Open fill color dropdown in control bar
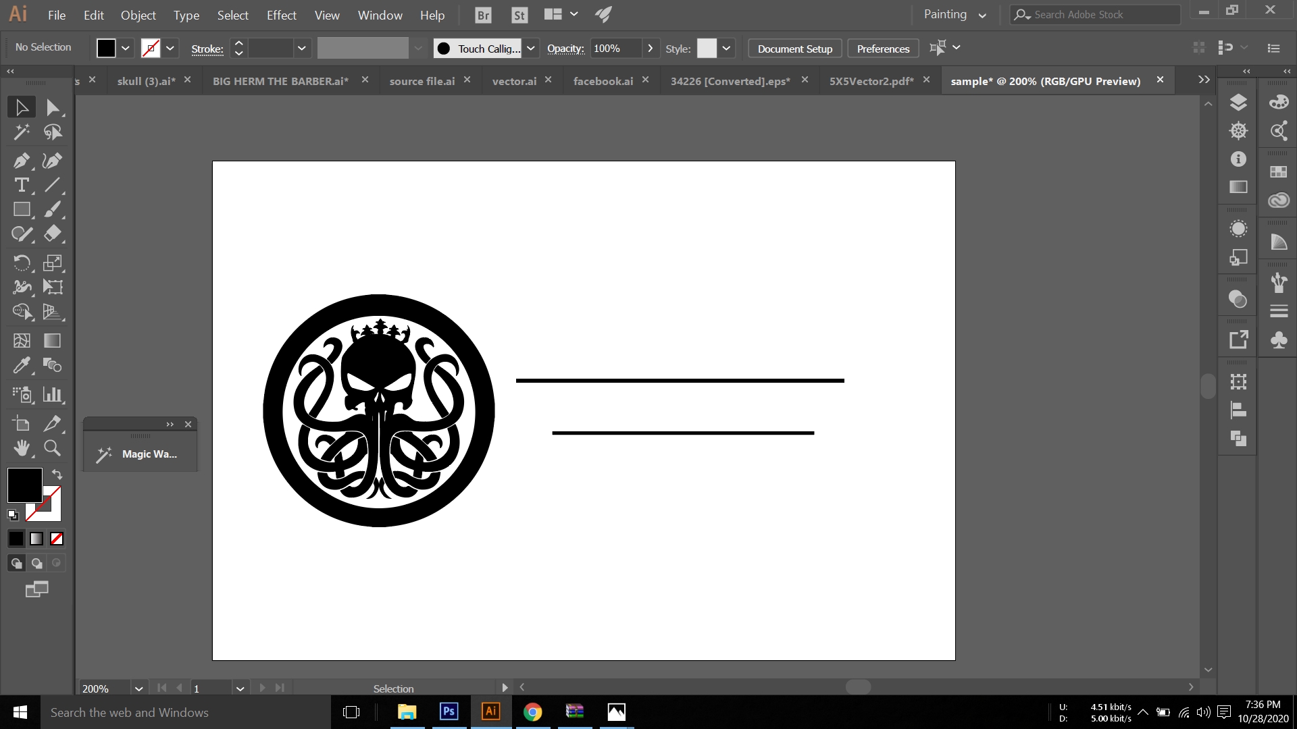The height and width of the screenshot is (729, 1297). 126,48
